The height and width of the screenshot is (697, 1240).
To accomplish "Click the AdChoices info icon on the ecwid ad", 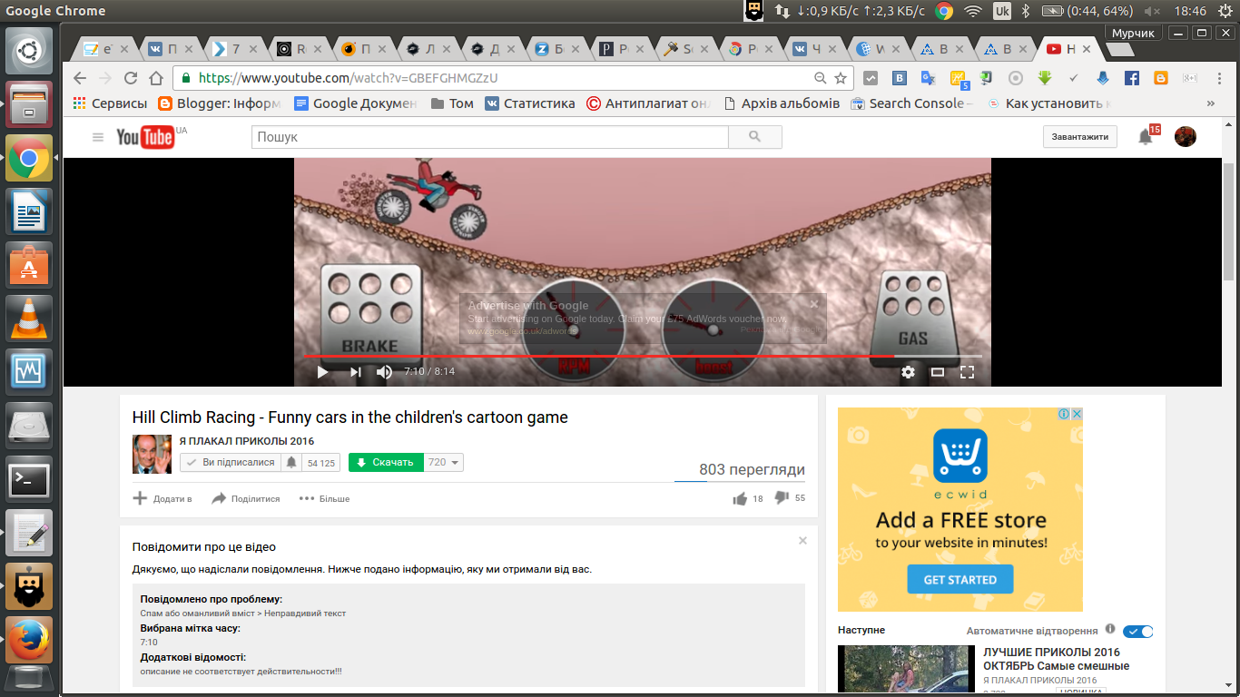I will tap(1064, 414).
